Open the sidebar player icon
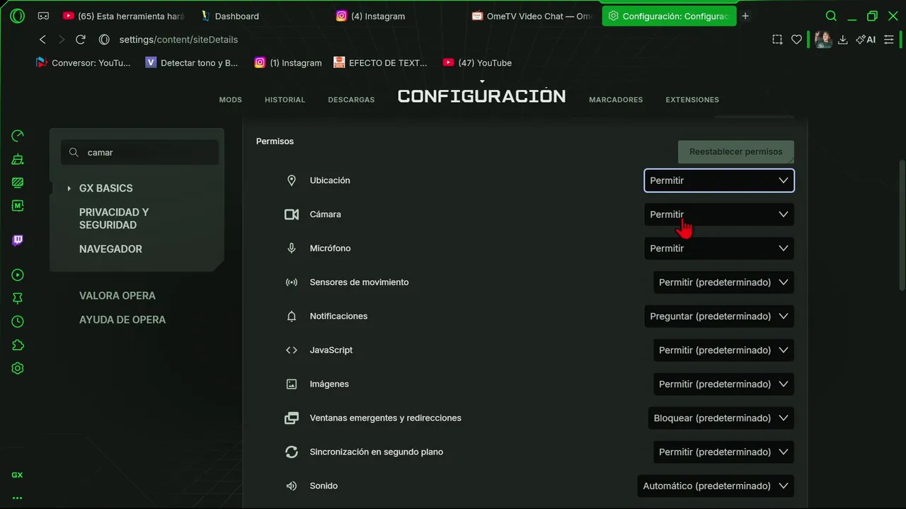Screen dimensions: 906x509 click(18, 275)
